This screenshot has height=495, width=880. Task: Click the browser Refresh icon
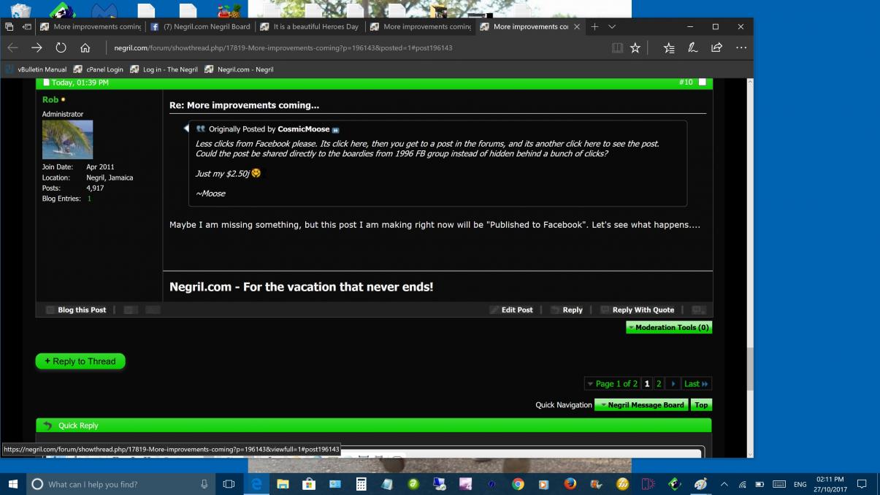(61, 48)
